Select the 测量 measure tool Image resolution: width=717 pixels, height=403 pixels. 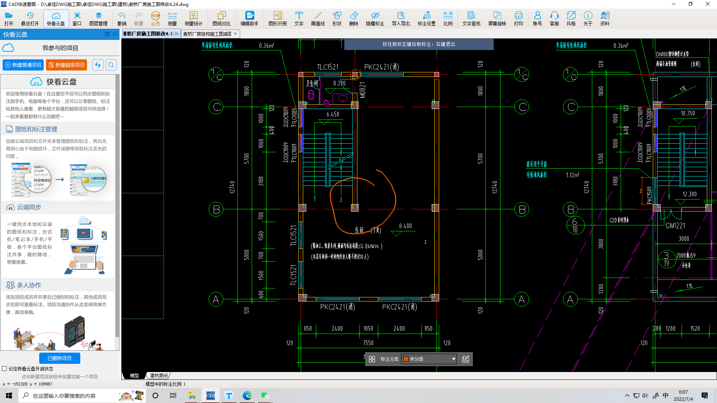tap(172, 18)
